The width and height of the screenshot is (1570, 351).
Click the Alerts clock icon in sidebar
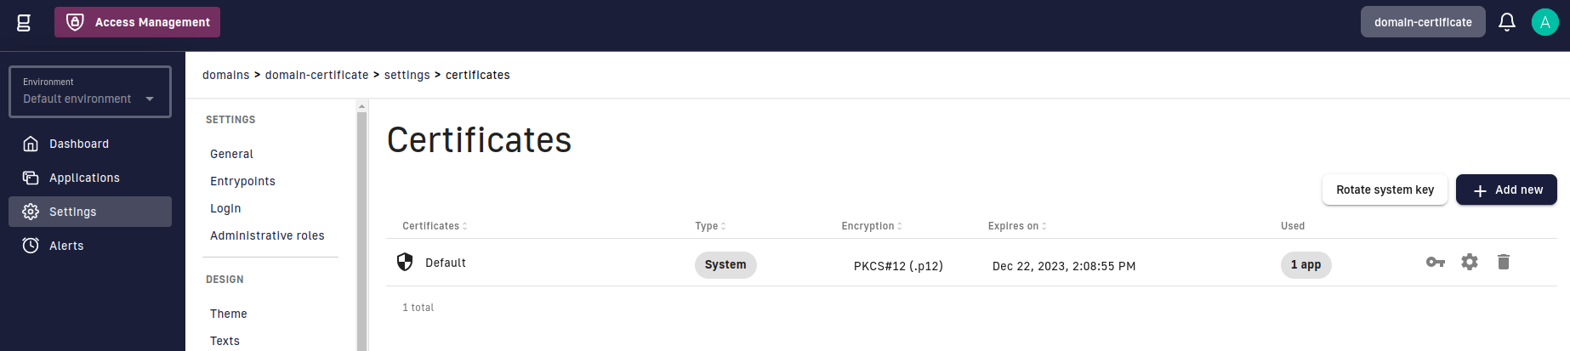(x=31, y=246)
